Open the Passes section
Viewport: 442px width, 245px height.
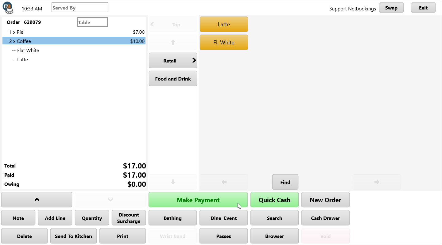tap(223, 236)
